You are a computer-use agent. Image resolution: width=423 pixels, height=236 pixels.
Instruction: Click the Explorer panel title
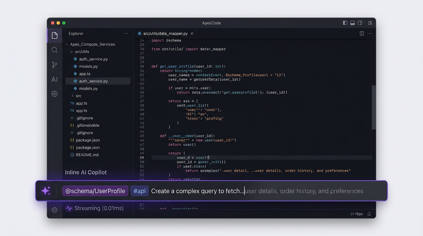point(76,33)
